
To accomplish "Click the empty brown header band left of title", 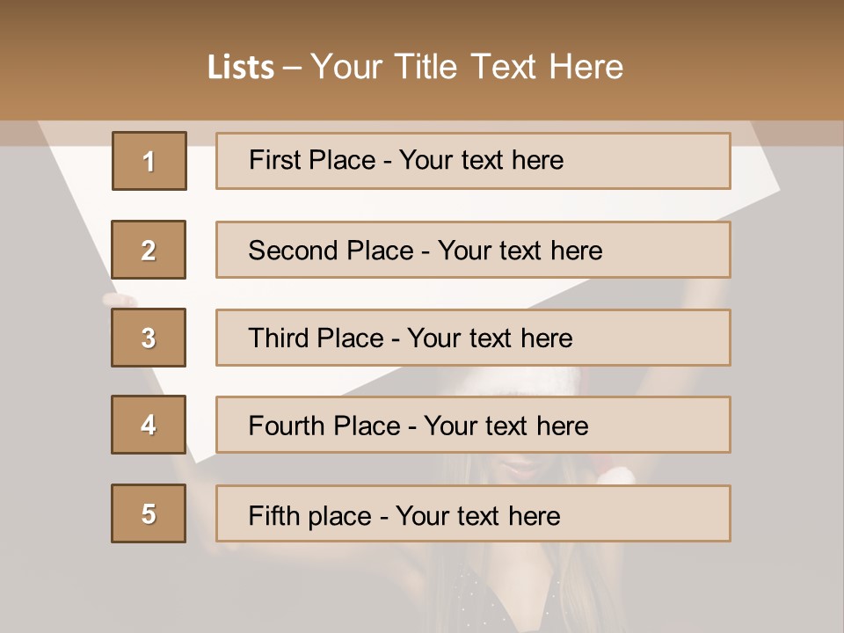I will [x=97, y=68].
